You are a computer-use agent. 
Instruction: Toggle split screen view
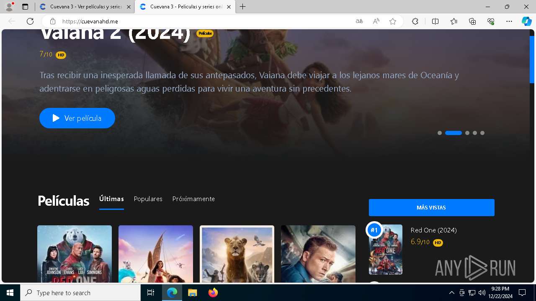pyautogui.click(x=435, y=21)
